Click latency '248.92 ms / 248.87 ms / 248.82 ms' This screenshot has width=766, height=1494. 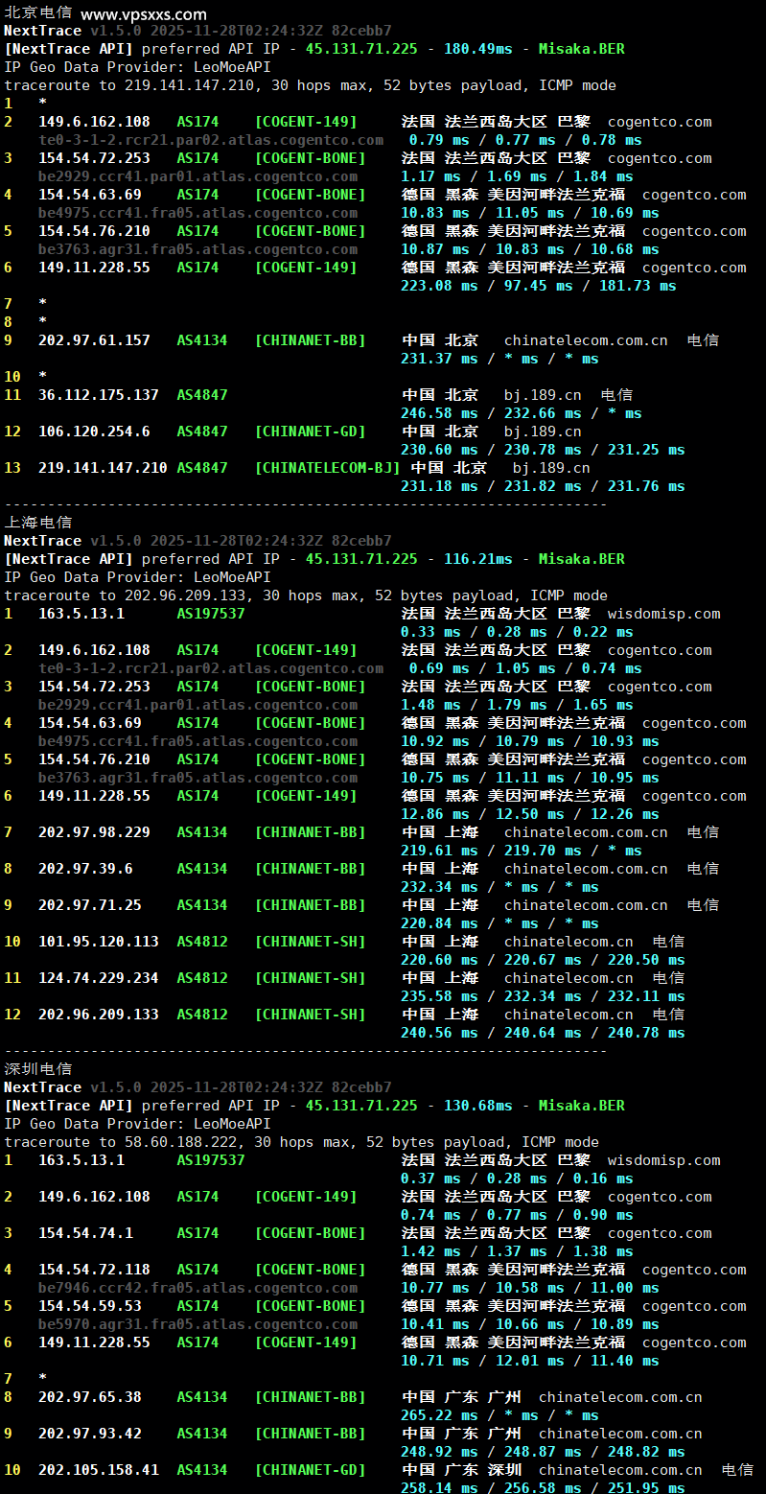pyautogui.click(x=543, y=1452)
